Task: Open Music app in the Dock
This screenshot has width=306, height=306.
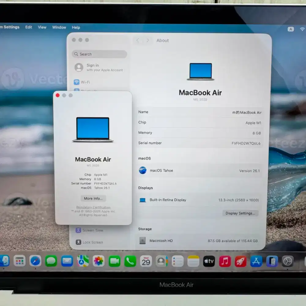Action: 225,261
